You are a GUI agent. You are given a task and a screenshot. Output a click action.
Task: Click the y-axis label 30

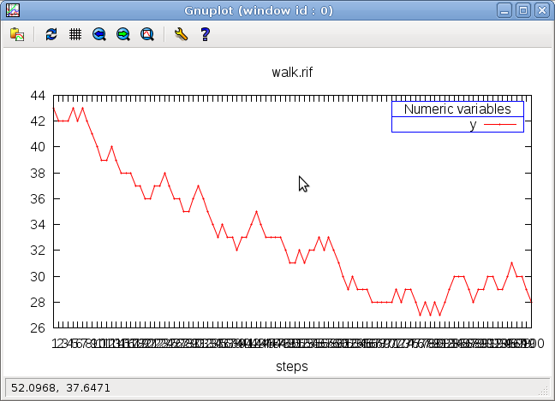point(38,276)
